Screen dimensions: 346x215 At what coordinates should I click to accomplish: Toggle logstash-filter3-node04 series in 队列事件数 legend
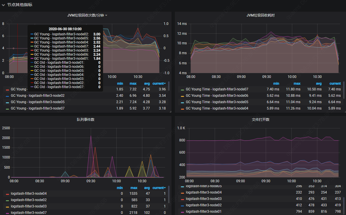click(29, 193)
